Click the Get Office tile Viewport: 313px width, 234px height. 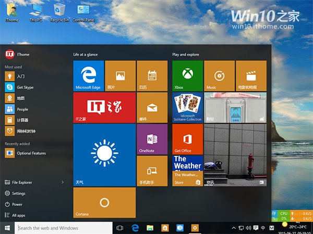[x=187, y=139]
